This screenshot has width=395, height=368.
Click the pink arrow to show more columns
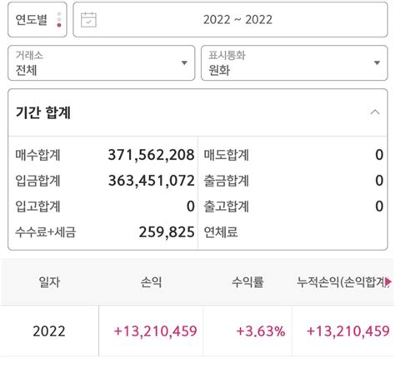388,282
